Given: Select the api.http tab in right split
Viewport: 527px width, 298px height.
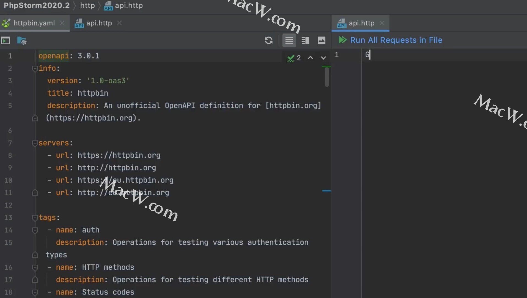Looking at the screenshot, I should pyautogui.click(x=361, y=23).
